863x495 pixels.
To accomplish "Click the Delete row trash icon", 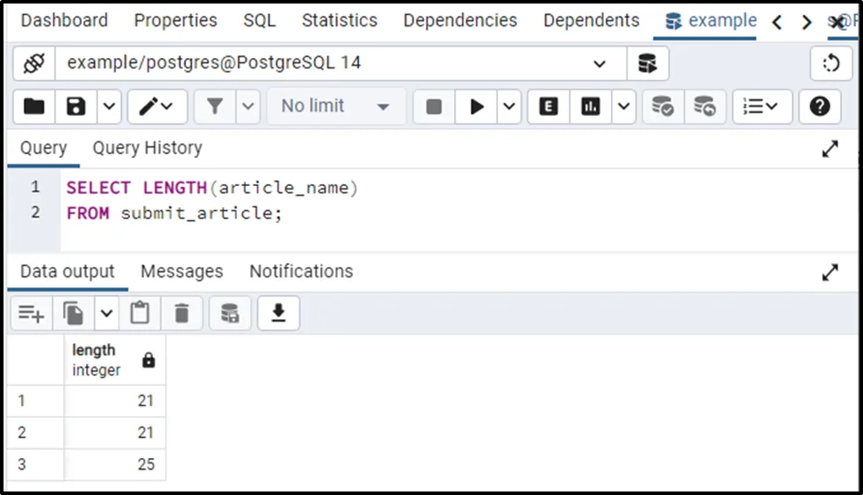I will (182, 312).
